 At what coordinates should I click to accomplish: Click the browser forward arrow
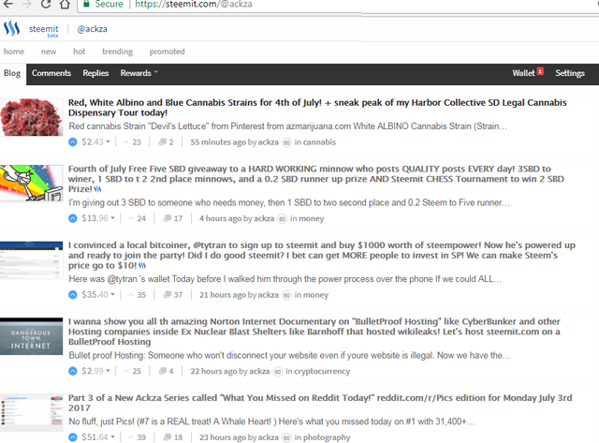pyautogui.click(x=27, y=4)
